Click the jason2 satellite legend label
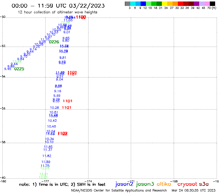This screenshot has height=193, width=219. pos(124,184)
